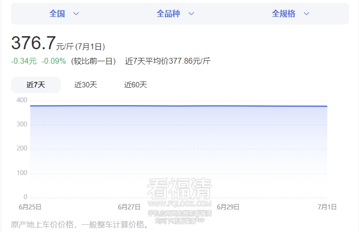The height and width of the screenshot is (232, 359).
Task: Select the 近7天 tab
Action: (x=36, y=85)
